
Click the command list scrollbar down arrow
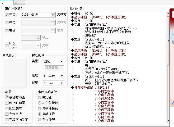[x=168, y=121]
